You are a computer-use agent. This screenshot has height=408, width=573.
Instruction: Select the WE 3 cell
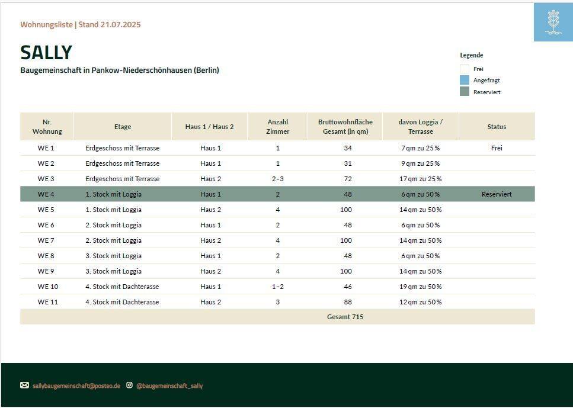[x=46, y=179]
